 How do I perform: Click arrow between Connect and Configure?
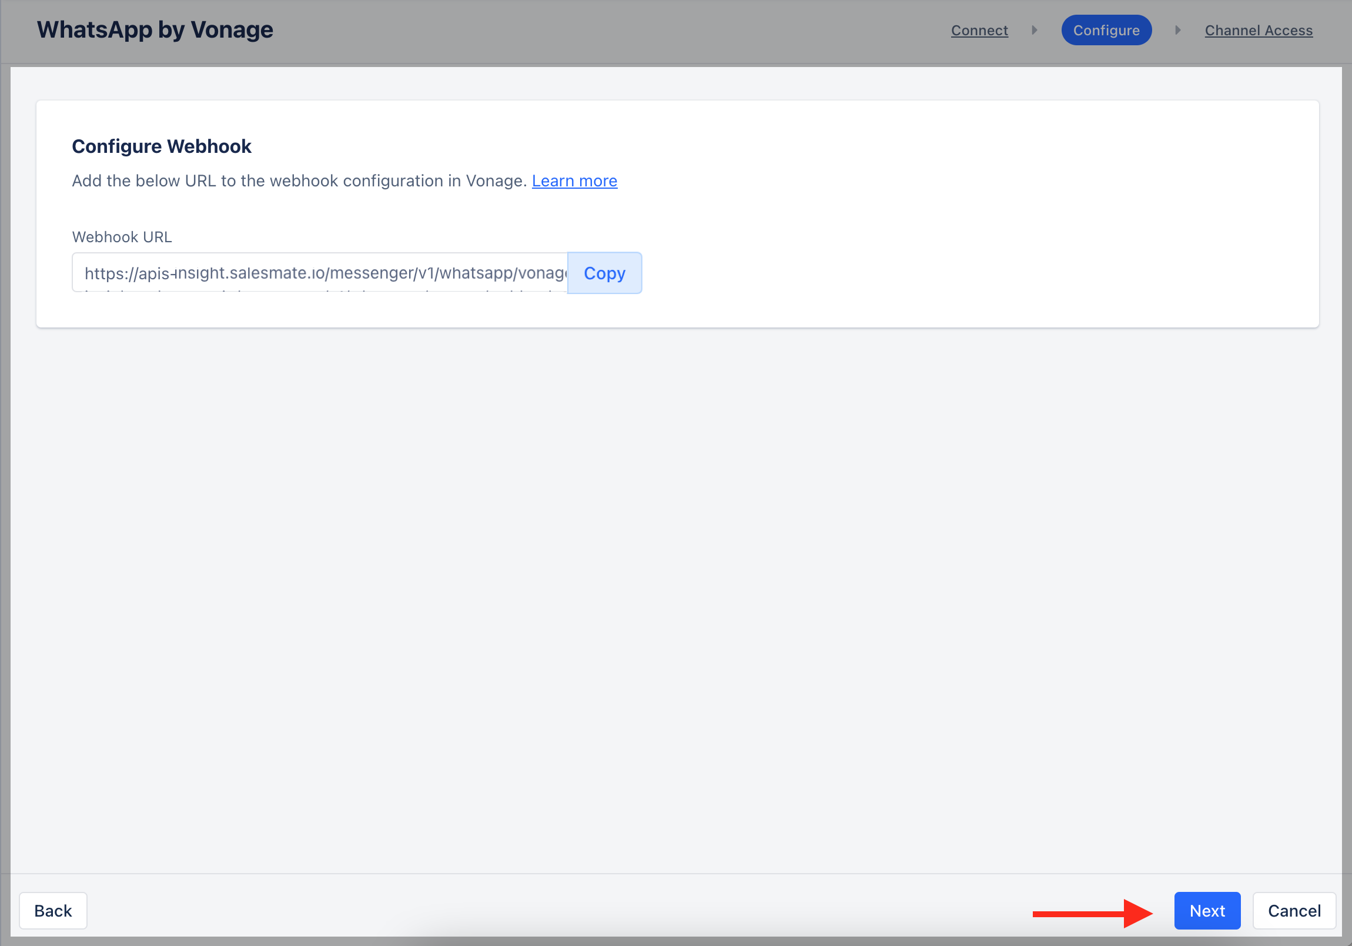[x=1034, y=30]
